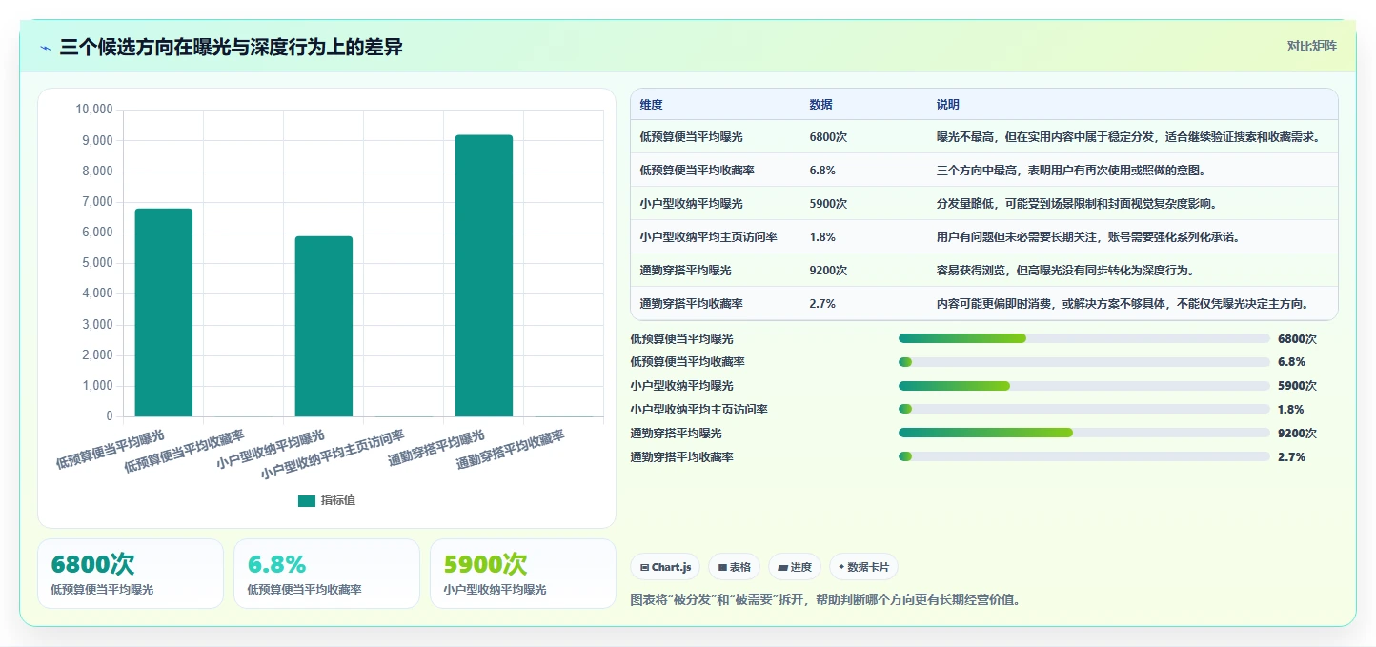Screen dimensions: 1376x647
Task: Click the description starting 分发量略低
Action: click(x=1078, y=204)
